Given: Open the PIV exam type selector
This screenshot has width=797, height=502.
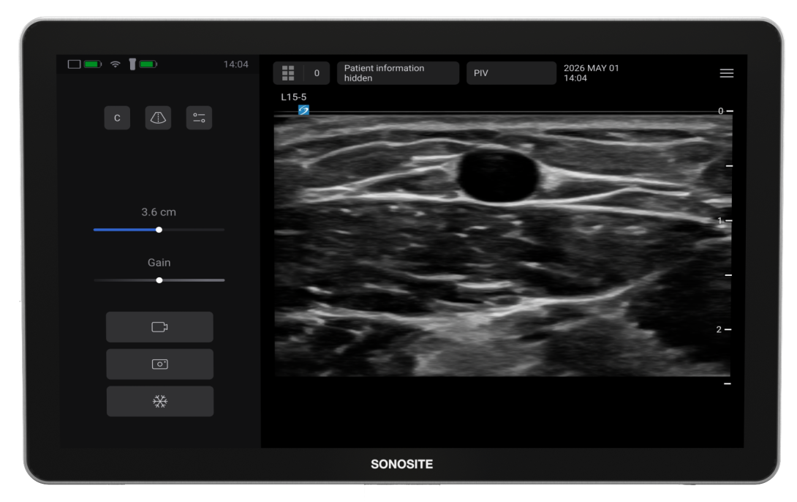Looking at the screenshot, I should click(x=511, y=73).
